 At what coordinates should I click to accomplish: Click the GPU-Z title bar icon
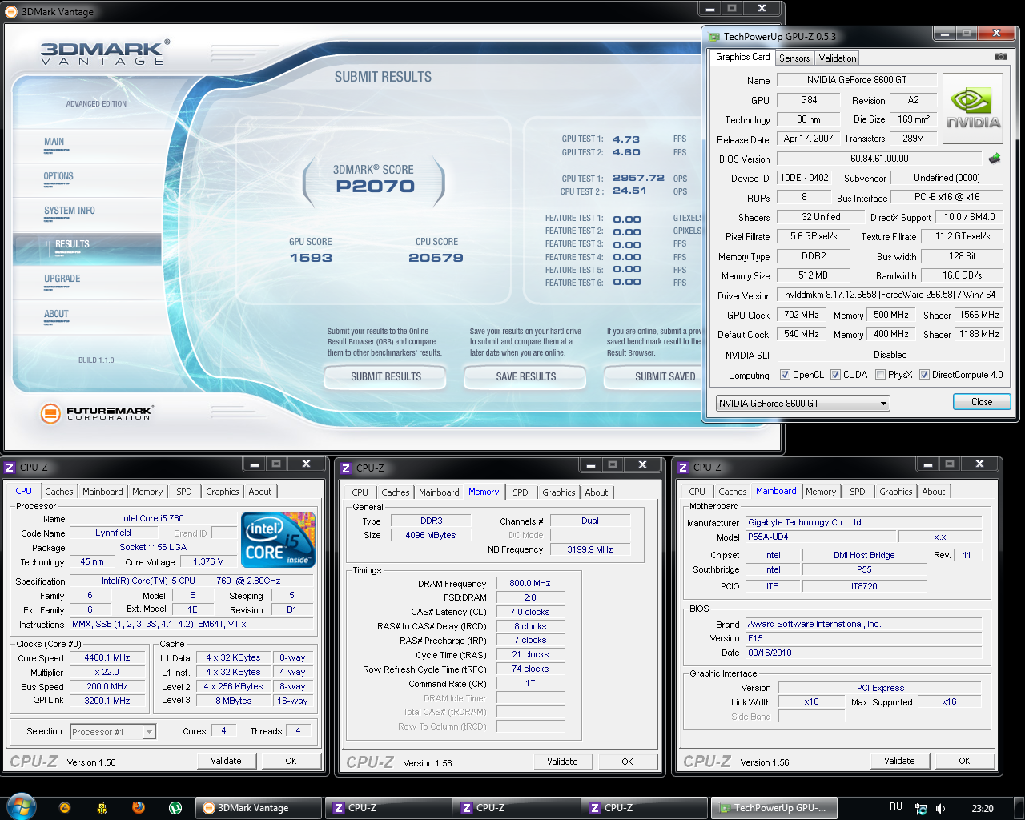[714, 36]
